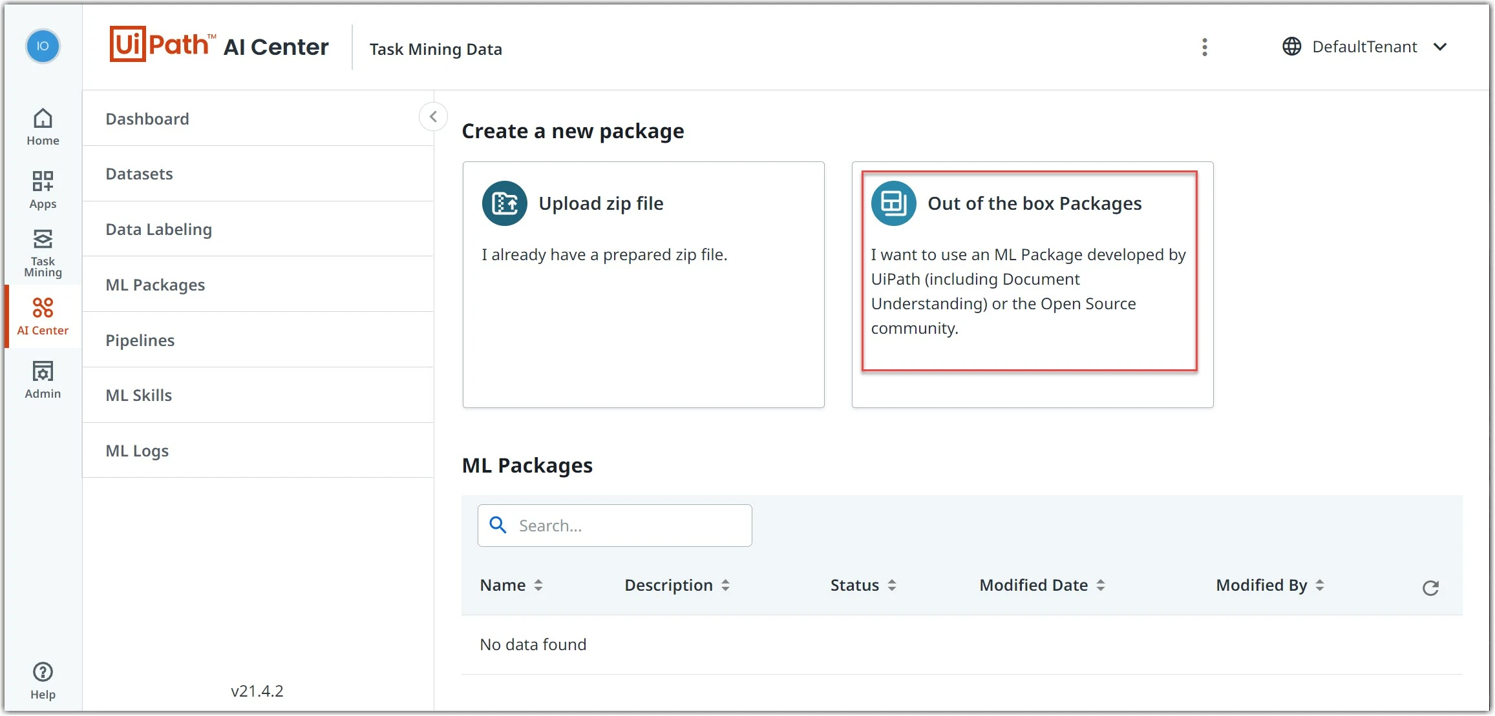This screenshot has height=716, width=1495.
Task: Click the 'No data found' message
Action: [x=533, y=644]
